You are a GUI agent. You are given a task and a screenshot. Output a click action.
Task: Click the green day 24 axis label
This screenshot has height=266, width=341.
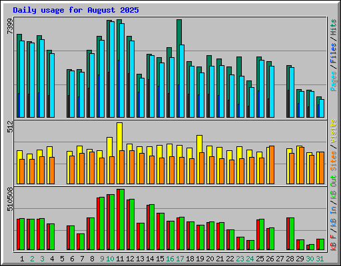(250, 259)
